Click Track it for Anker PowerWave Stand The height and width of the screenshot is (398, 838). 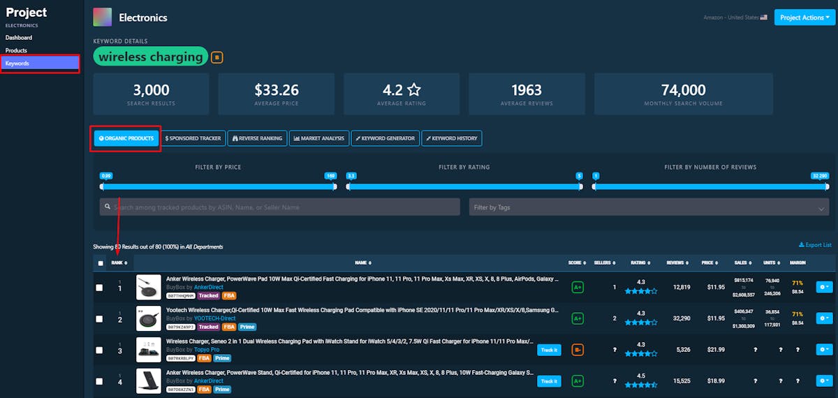549,381
